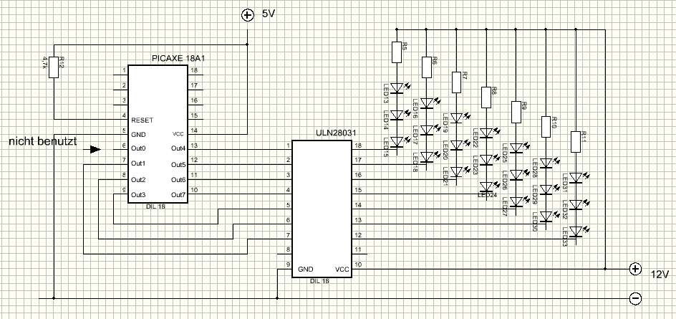Click the Out7 pin label
Image resolution: width=676 pixels, height=319 pixels.
click(178, 195)
